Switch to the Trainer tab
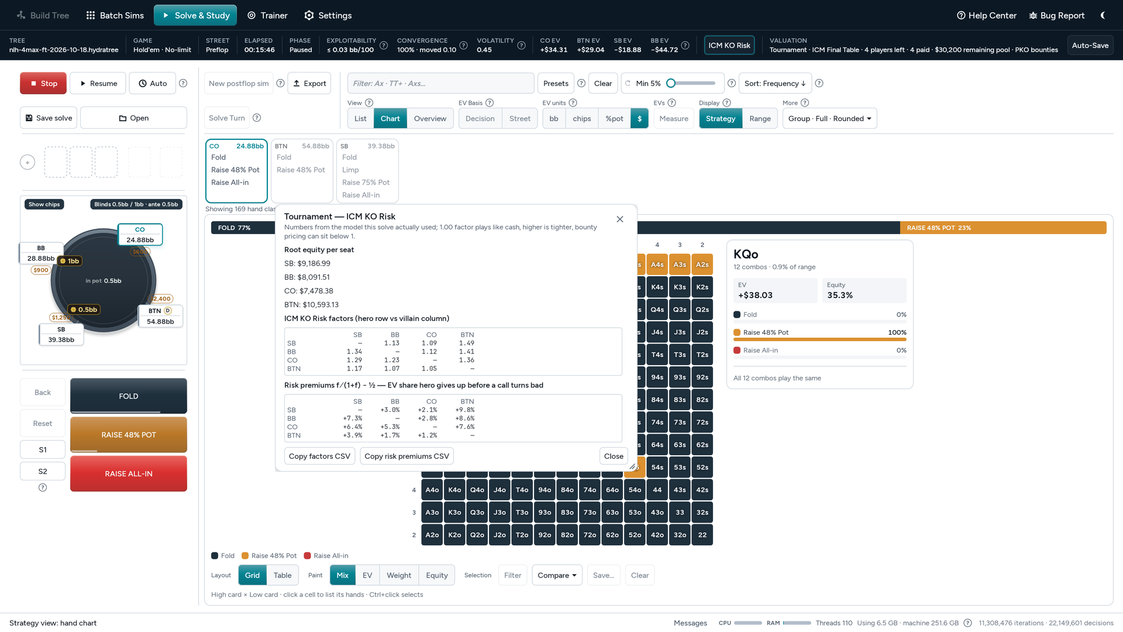The width and height of the screenshot is (1123, 632). [x=267, y=15]
